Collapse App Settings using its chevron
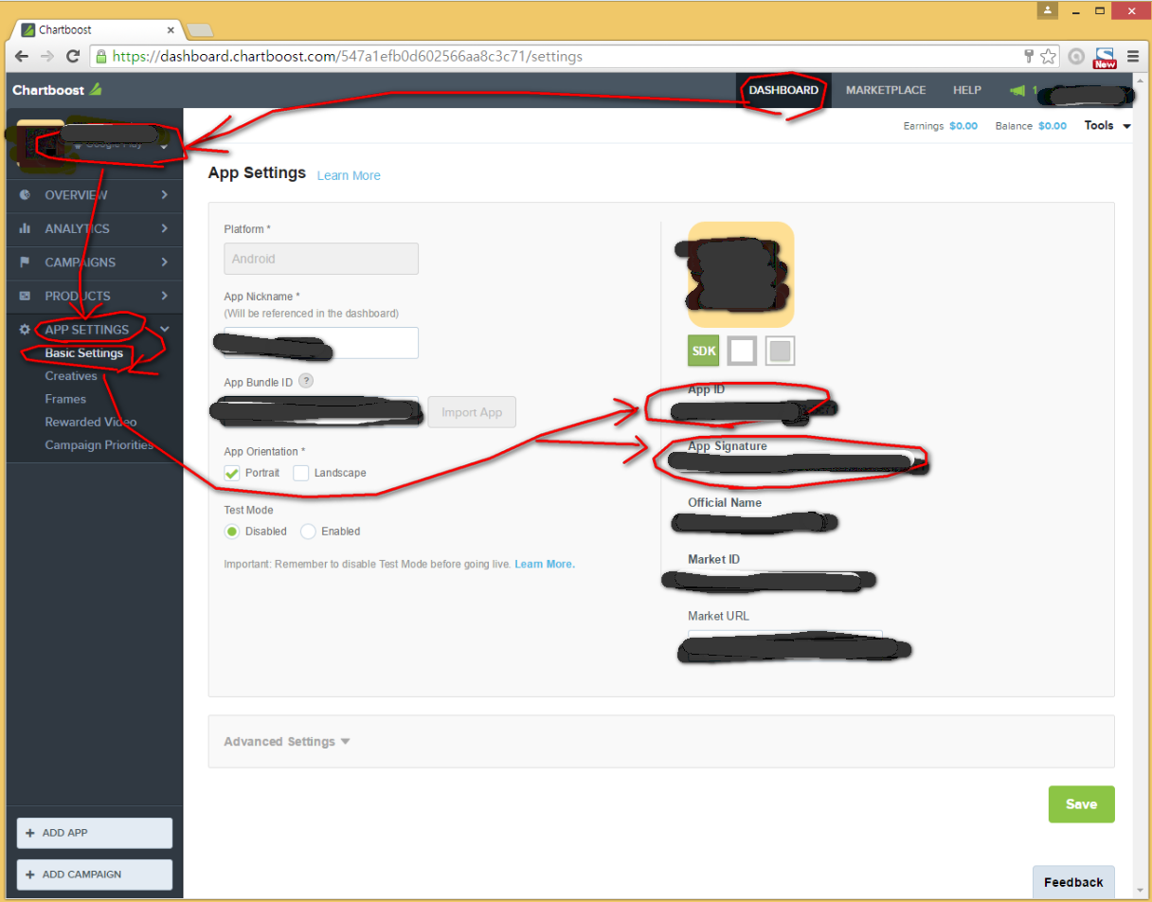The height and width of the screenshot is (902, 1152). pos(164,330)
